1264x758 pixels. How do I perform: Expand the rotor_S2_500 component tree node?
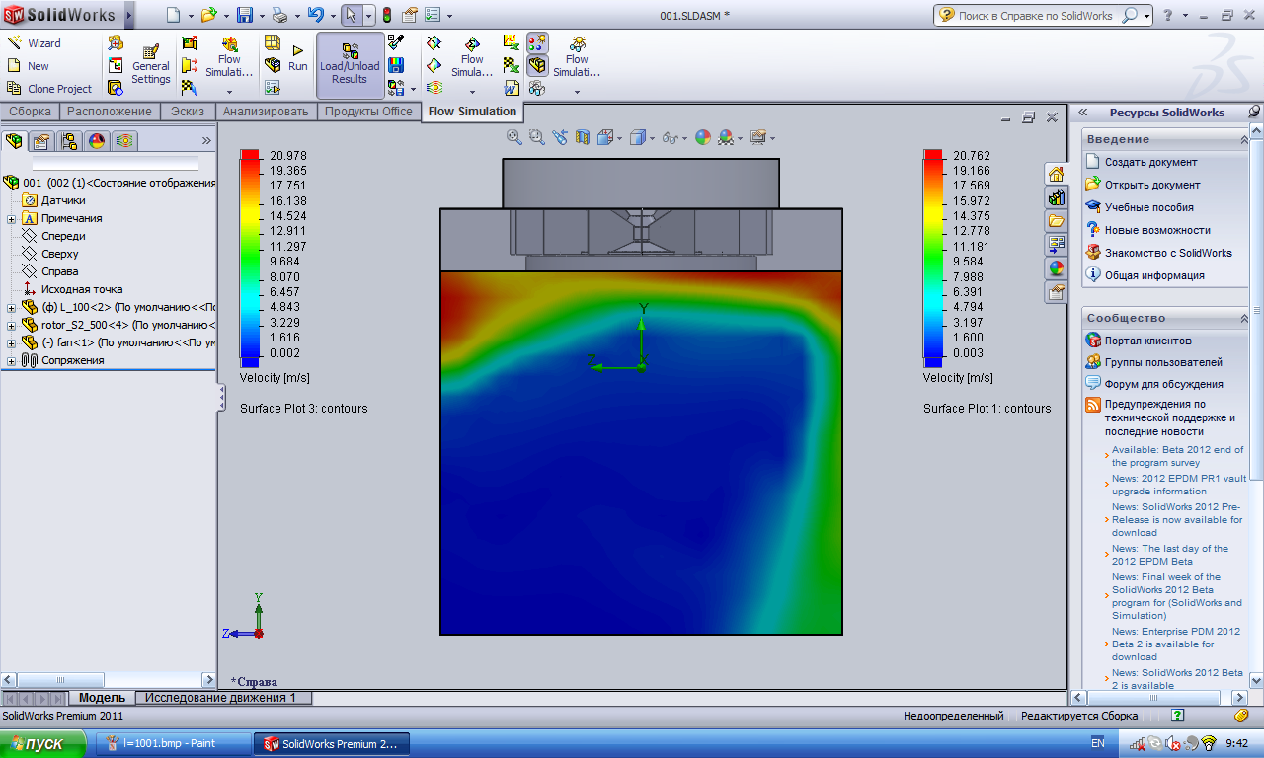(11, 325)
